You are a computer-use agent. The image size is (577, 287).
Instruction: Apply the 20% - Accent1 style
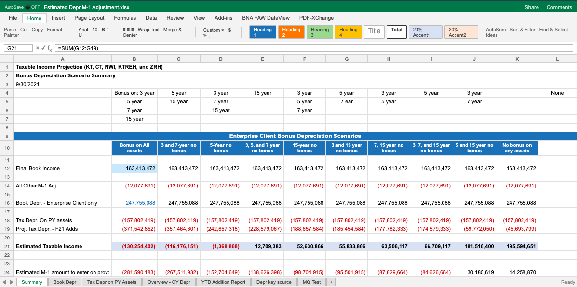coord(425,32)
